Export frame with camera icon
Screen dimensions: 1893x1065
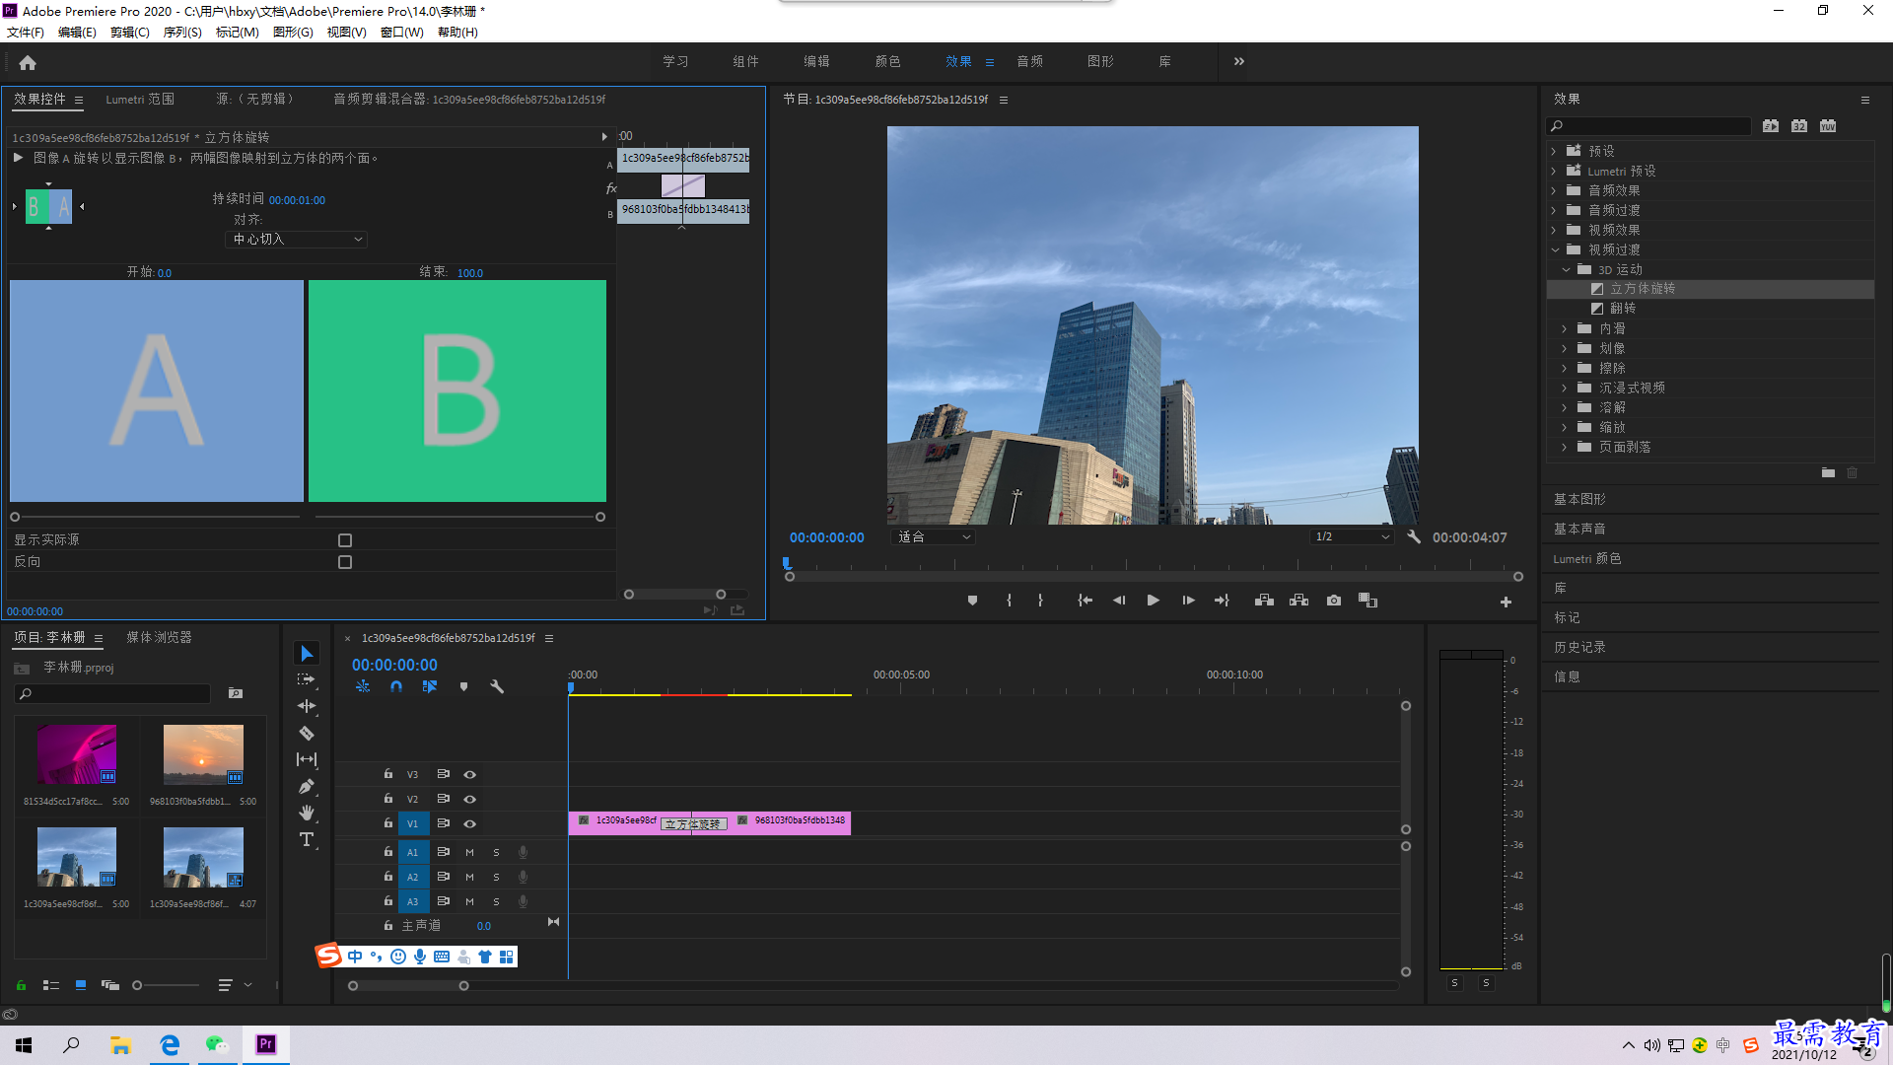click(1334, 601)
